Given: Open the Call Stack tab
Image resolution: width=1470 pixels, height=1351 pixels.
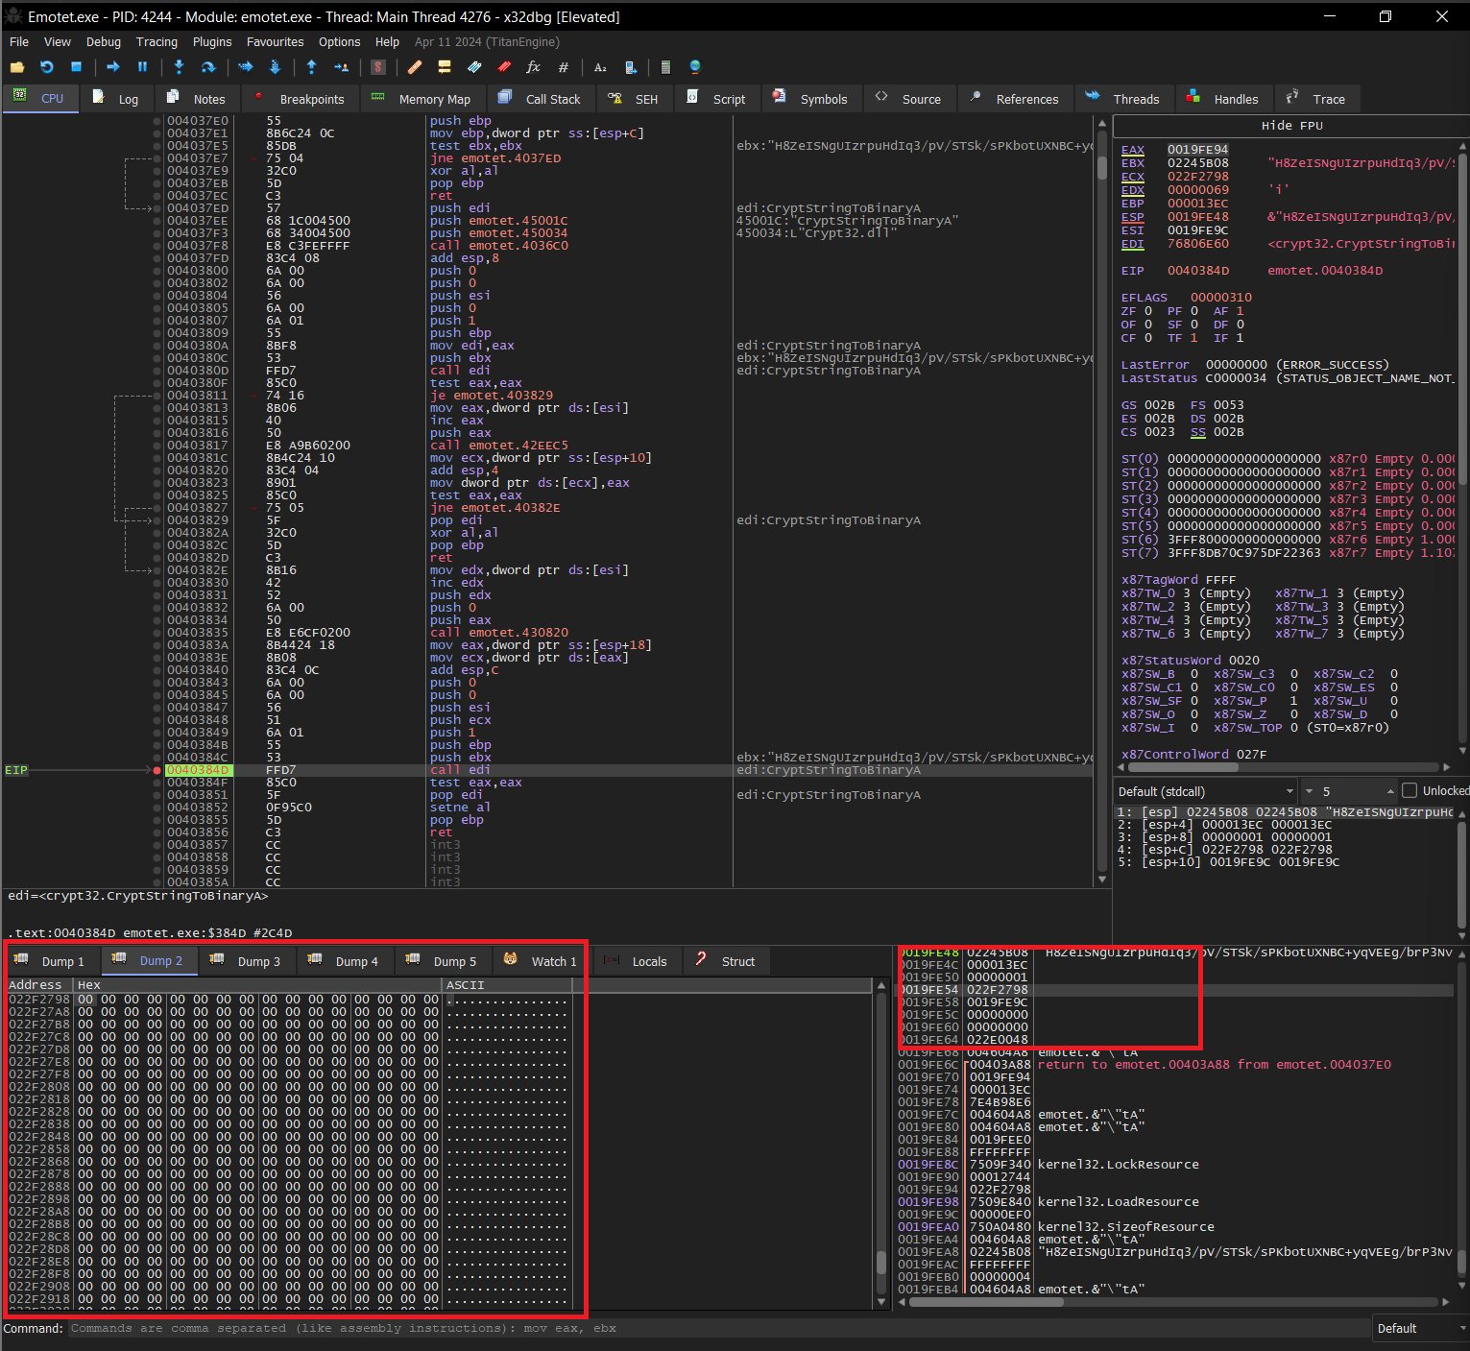Looking at the screenshot, I should click(542, 99).
